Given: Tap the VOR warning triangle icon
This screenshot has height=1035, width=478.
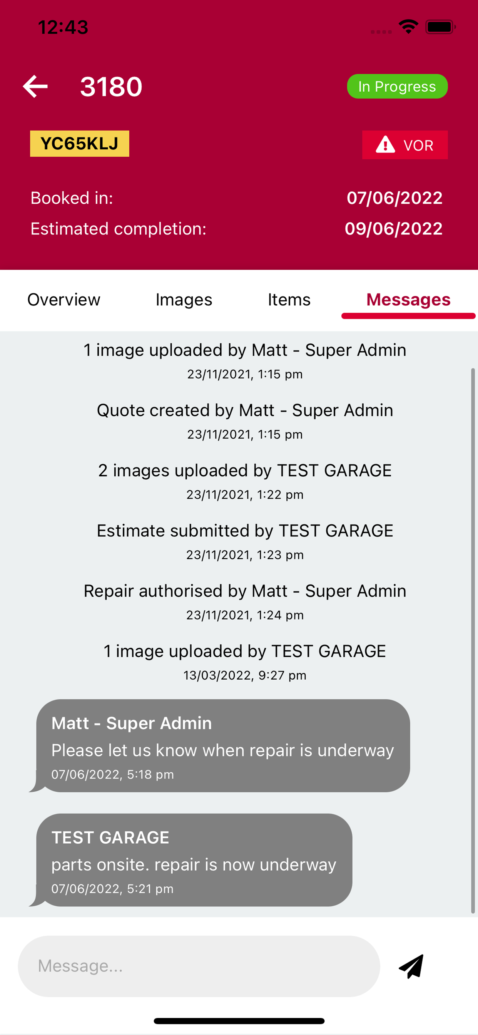Looking at the screenshot, I should pyautogui.click(x=385, y=145).
